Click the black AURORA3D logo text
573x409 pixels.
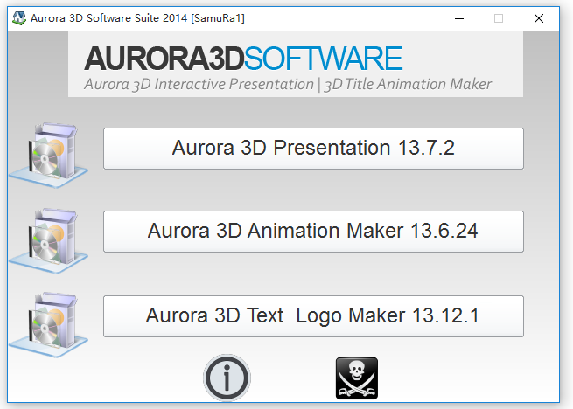coord(164,59)
